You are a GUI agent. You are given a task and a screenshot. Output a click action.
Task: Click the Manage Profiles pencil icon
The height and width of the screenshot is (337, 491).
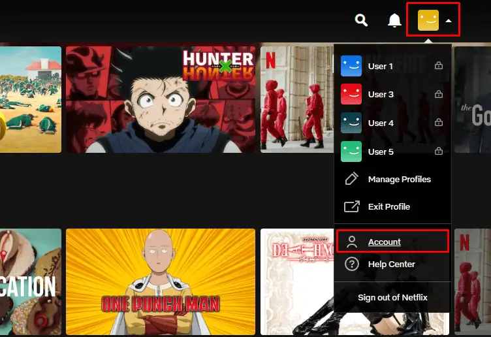click(x=351, y=178)
